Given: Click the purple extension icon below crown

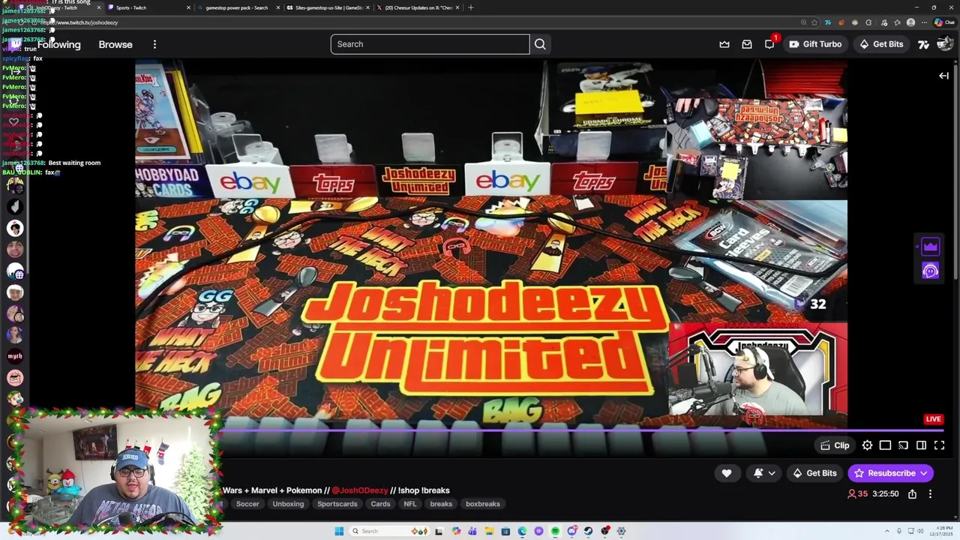Looking at the screenshot, I should click(x=930, y=271).
